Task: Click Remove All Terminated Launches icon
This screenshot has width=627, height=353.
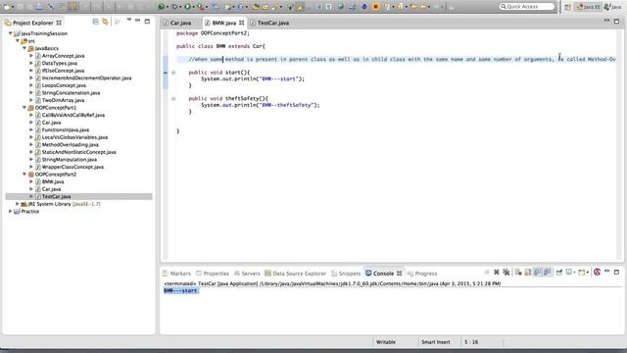Action: click(506, 273)
